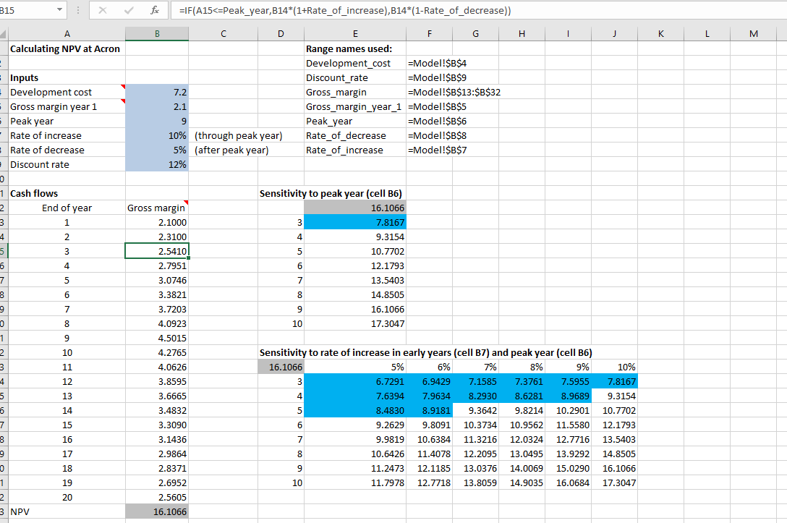Viewport: 787px width, 523px height.
Task: Click red comment indicator on Gross margin header
Action: (185, 203)
